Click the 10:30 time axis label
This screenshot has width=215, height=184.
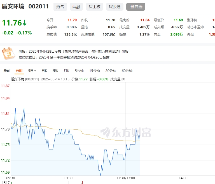tap(68, 178)
